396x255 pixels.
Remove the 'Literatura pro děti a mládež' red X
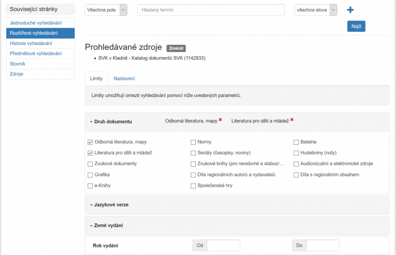click(x=292, y=120)
